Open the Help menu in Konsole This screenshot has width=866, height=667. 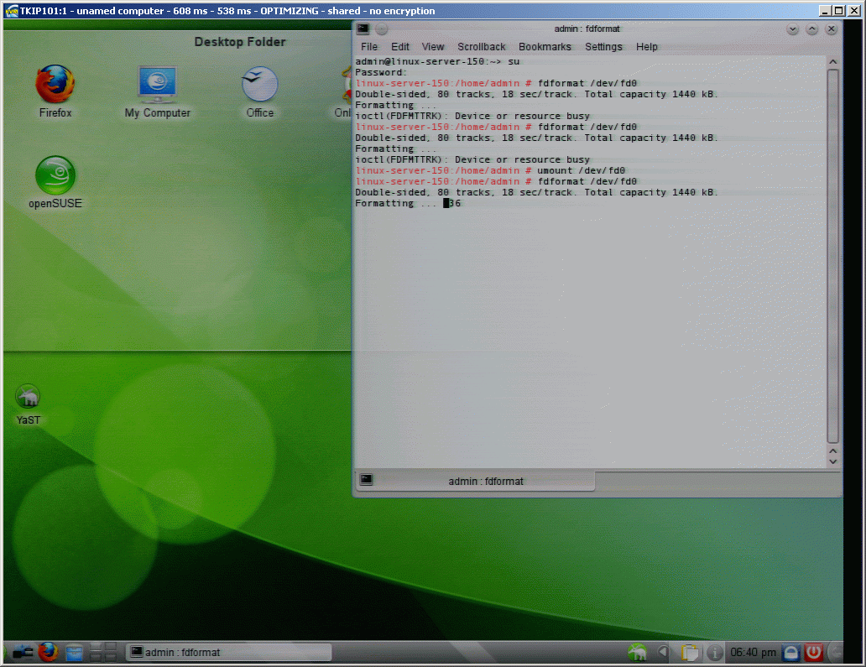[646, 47]
